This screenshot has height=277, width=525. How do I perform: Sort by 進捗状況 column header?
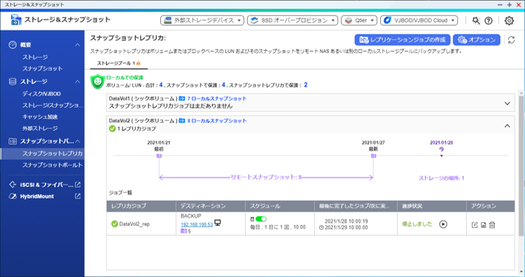pyautogui.click(x=432, y=206)
